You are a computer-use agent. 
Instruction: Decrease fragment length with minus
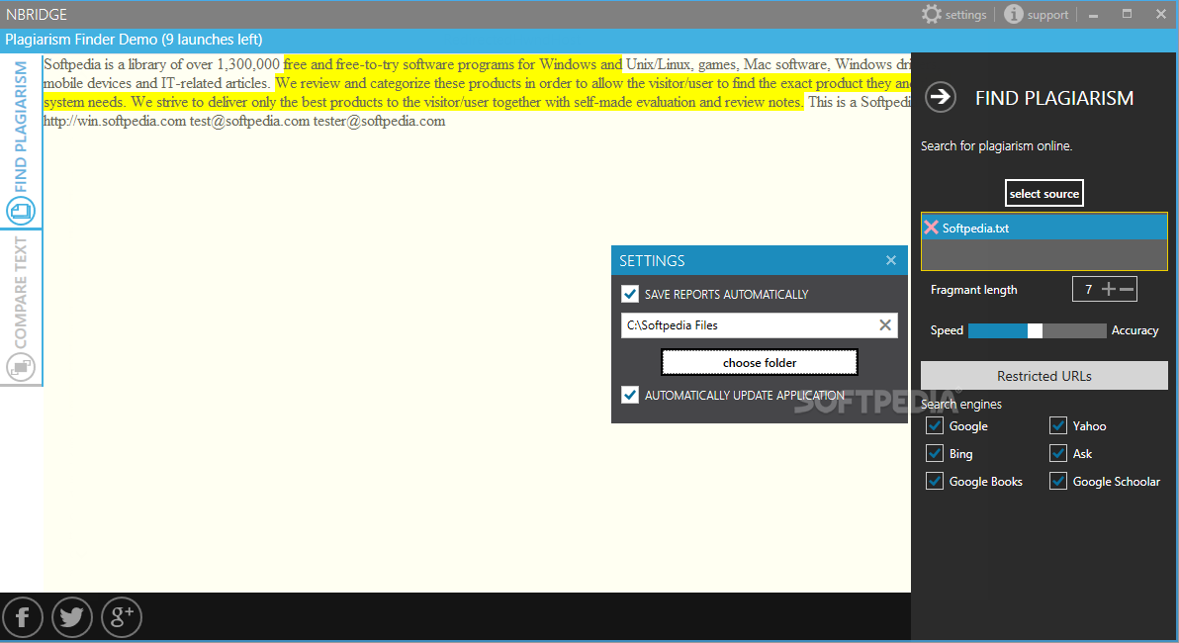[1127, 289]
